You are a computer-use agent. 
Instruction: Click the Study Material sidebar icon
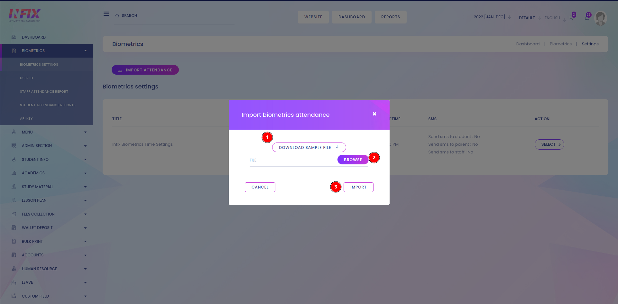[14, 187]
